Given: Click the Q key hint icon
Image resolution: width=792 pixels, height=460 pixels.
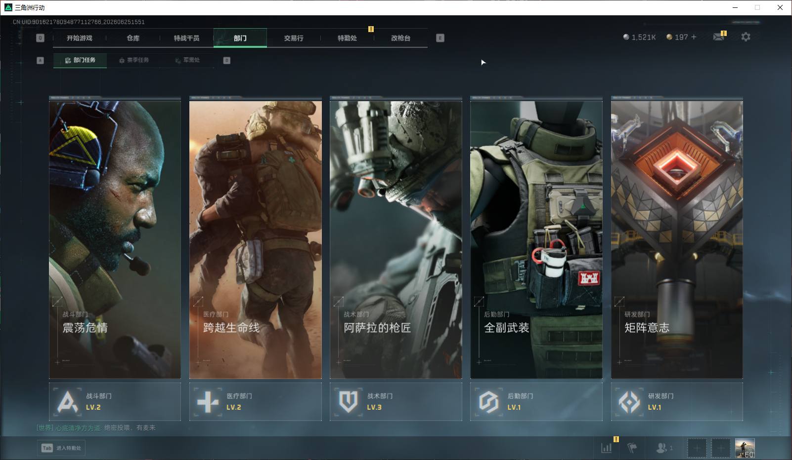Looking at the screenshot, I should [41, 38].
